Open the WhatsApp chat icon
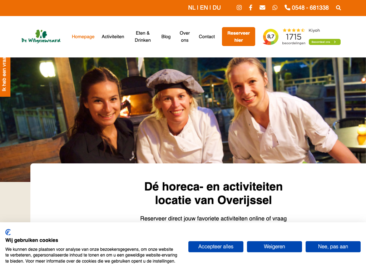This screenshot has width=366, height=274. click(x=275, y=8)
